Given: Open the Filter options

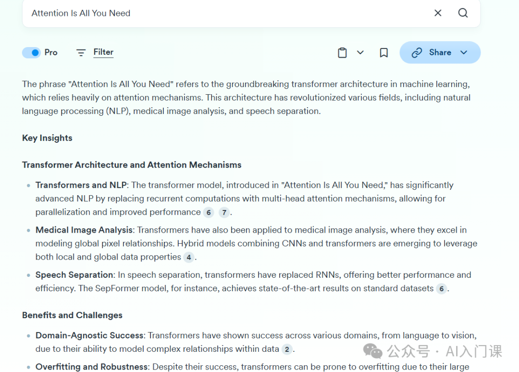Looking at the screenshot, I should pyautogui.click(x=103, y=52).
